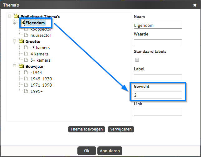The height and width of the screenshot is (157, 201).
Task: Focus the Naam input field
Action: (158, 25)
